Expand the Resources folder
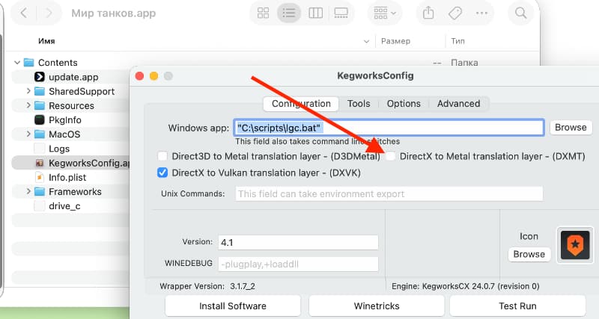This screenshot has width=599, height=319. click(x=28, y=105)
